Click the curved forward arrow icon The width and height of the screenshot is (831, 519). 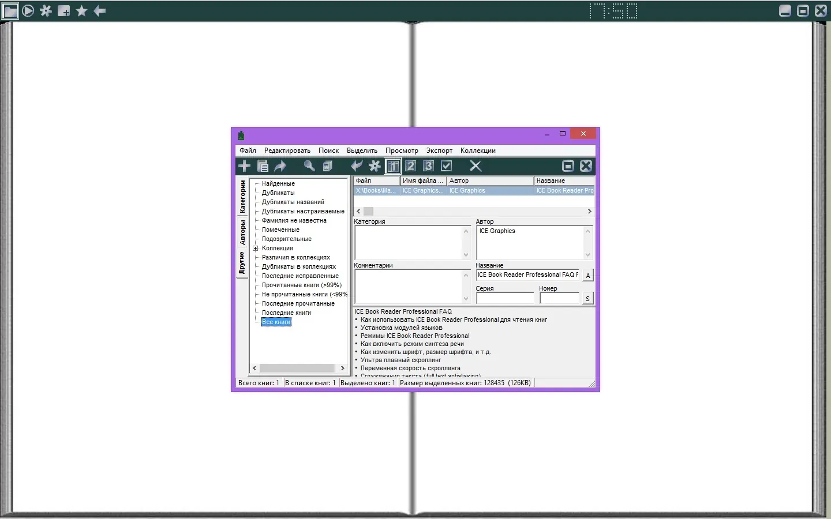pyautogui.click(x=280, y=166)
